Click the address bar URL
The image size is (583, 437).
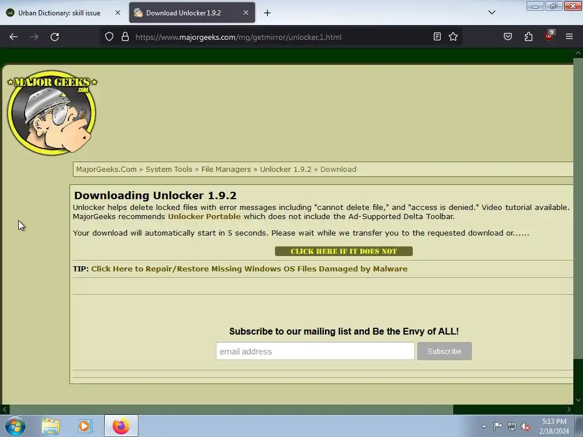[x=239, y=37]
